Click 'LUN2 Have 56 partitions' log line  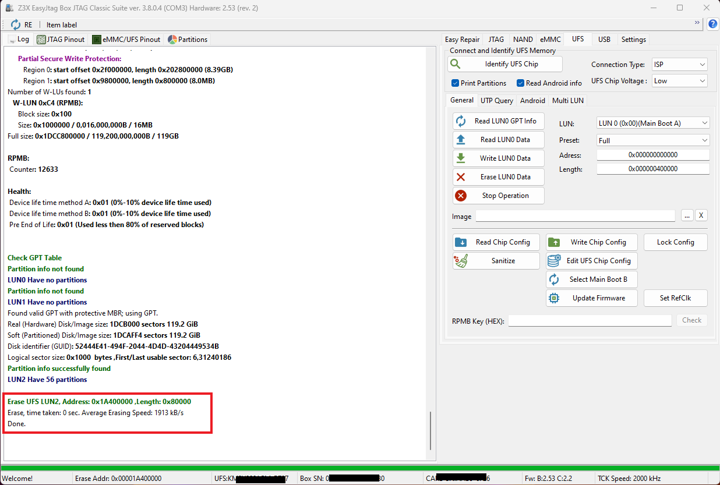click(47, 380)
